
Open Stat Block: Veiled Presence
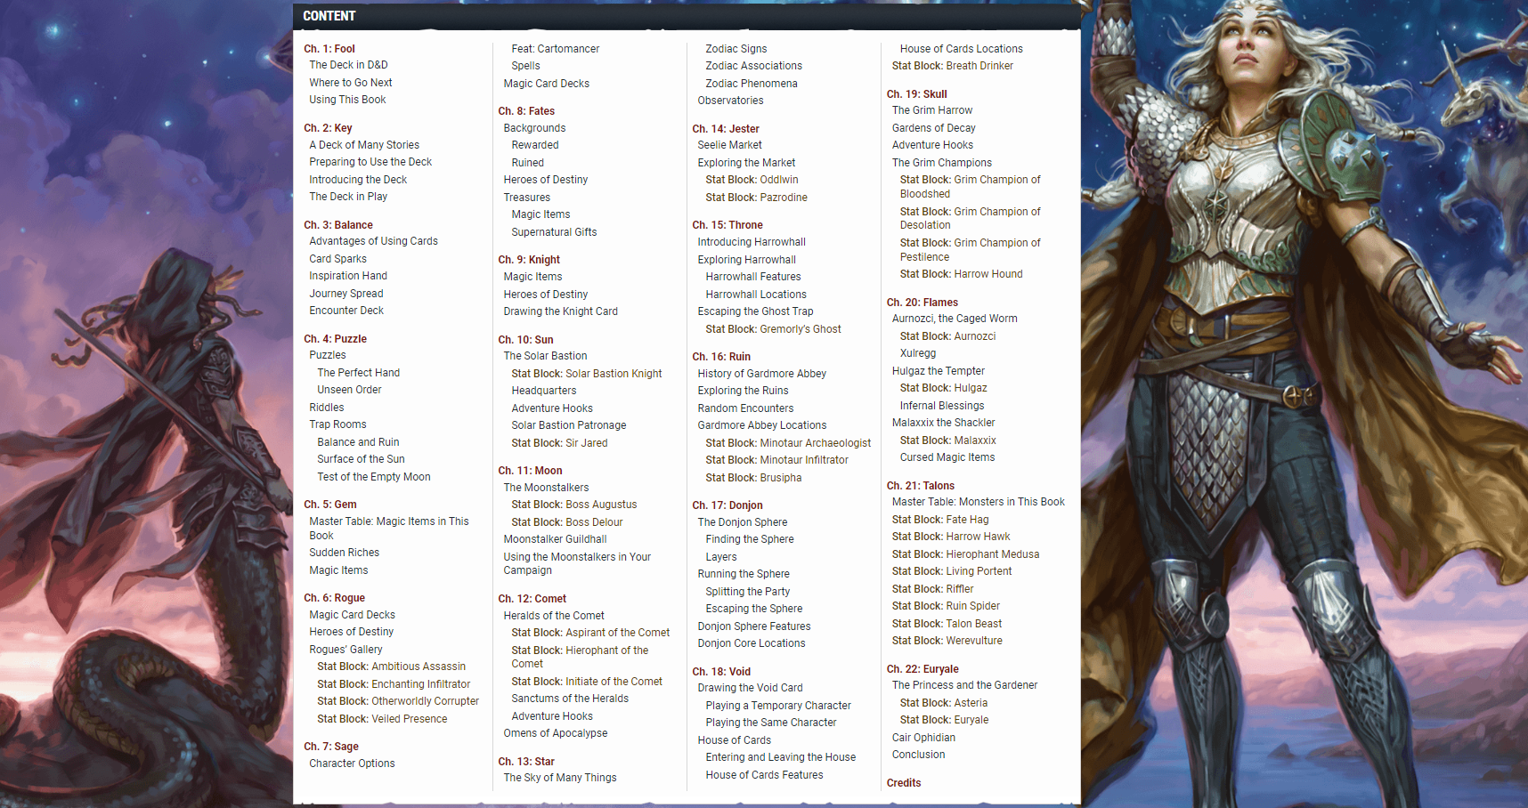coord(382,719)
